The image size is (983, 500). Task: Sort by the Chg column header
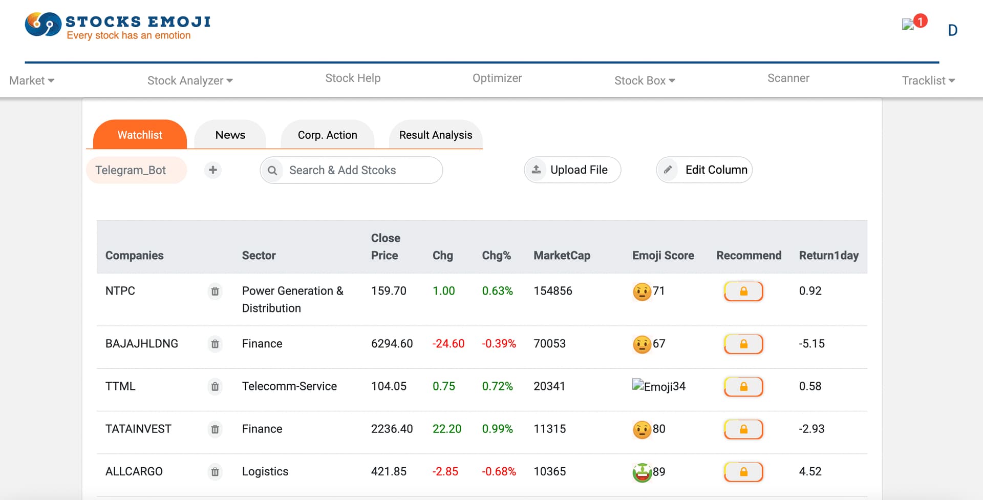point(443,255)
